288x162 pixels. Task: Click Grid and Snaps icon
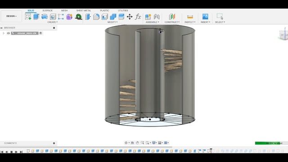click(160, 143)
